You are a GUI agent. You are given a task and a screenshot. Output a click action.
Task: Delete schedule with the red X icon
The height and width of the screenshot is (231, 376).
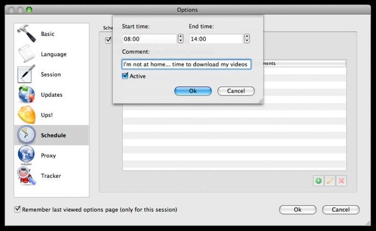[341, 181]
